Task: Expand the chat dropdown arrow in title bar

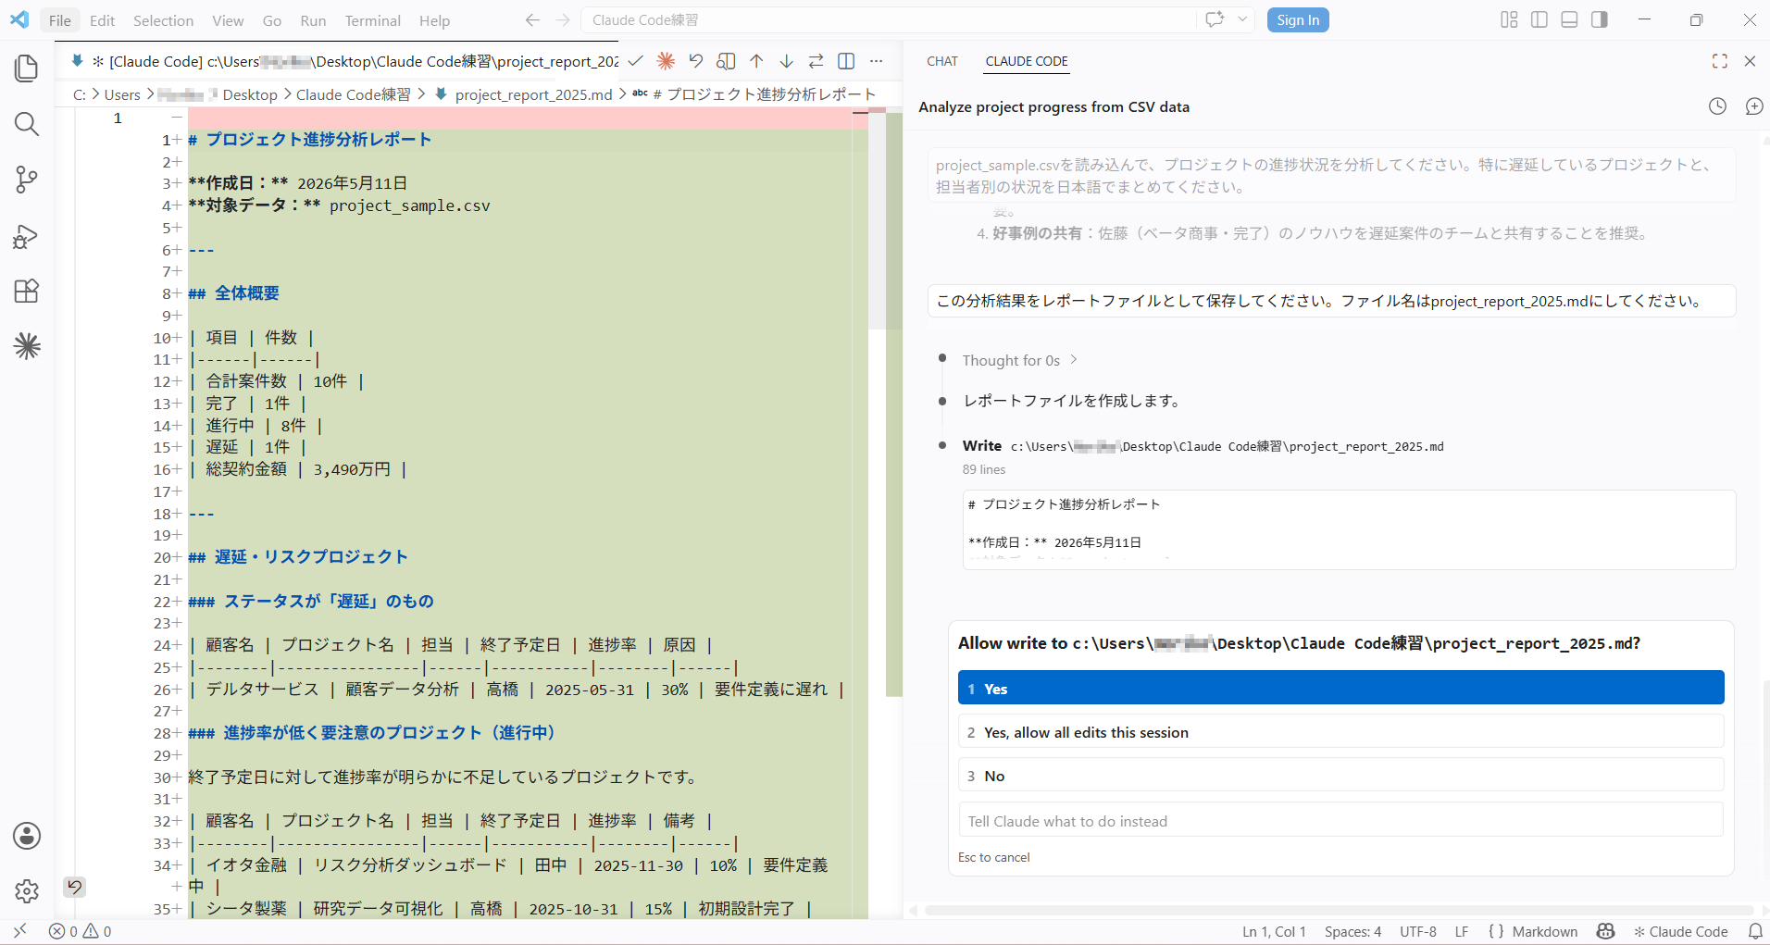Action: 1242,19
